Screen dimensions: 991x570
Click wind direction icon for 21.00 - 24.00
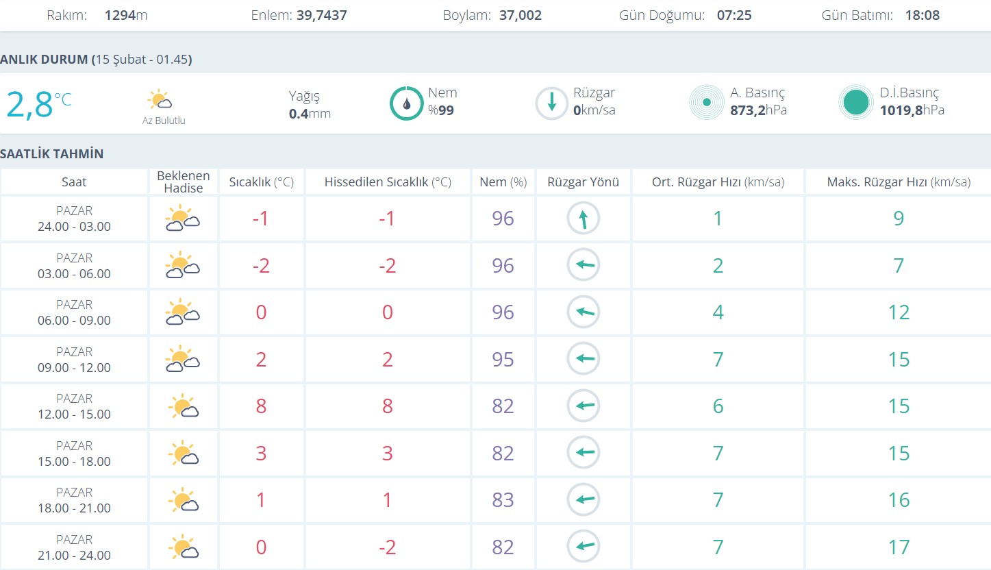tap(583, 547)
